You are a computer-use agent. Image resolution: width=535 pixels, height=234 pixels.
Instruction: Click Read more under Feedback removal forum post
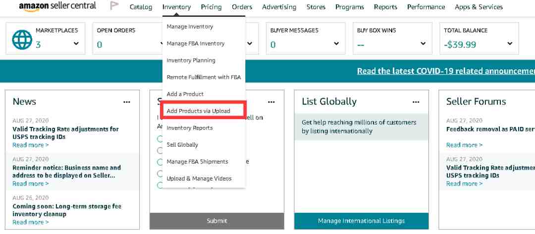(x=464, y=145)
